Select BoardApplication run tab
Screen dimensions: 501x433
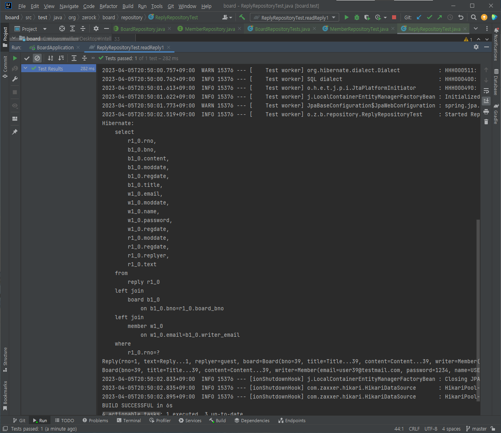tap(55, 47)
